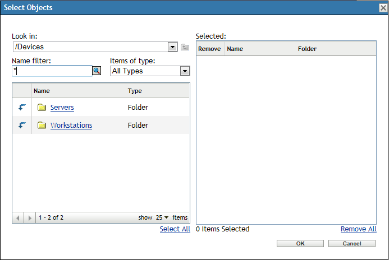Click the select arrow icon for Servers

(22, 107)
